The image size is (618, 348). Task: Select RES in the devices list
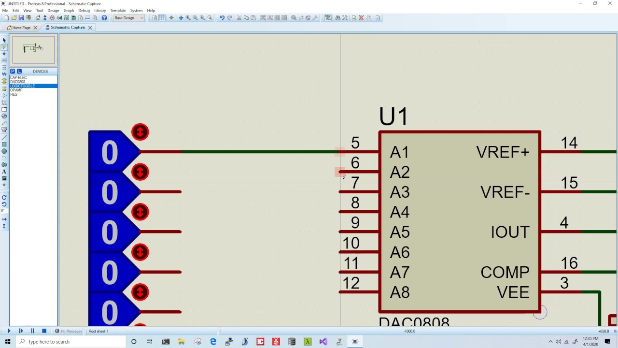(33, 94)
